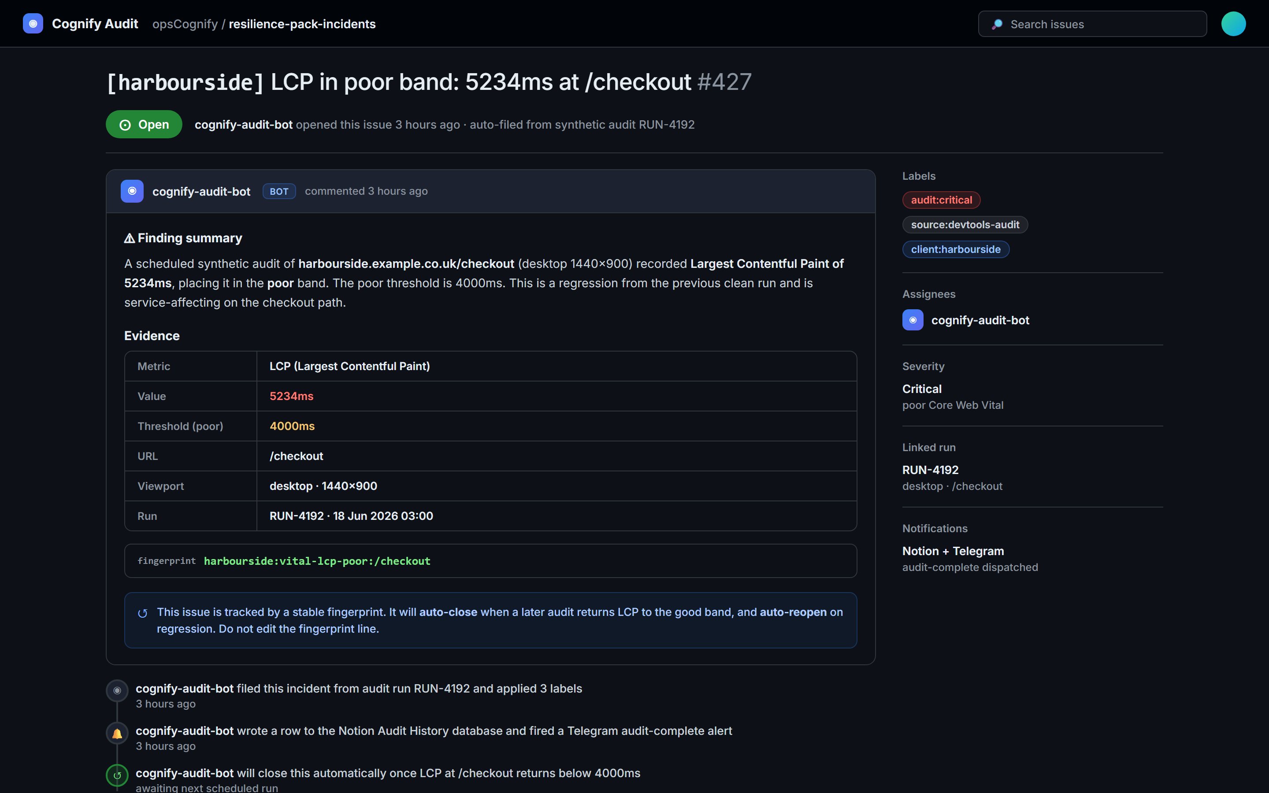Image resolution: width=1269 pixels, height=793 pixels.
Task: Click Notion + Telegram notifications value
Action: [953, 551]
